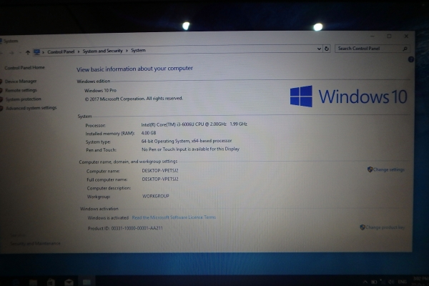The width and height of the screenshot is (429, 286).
Task: Click the 64-bit Operating System text
Action: pos(187,141)
